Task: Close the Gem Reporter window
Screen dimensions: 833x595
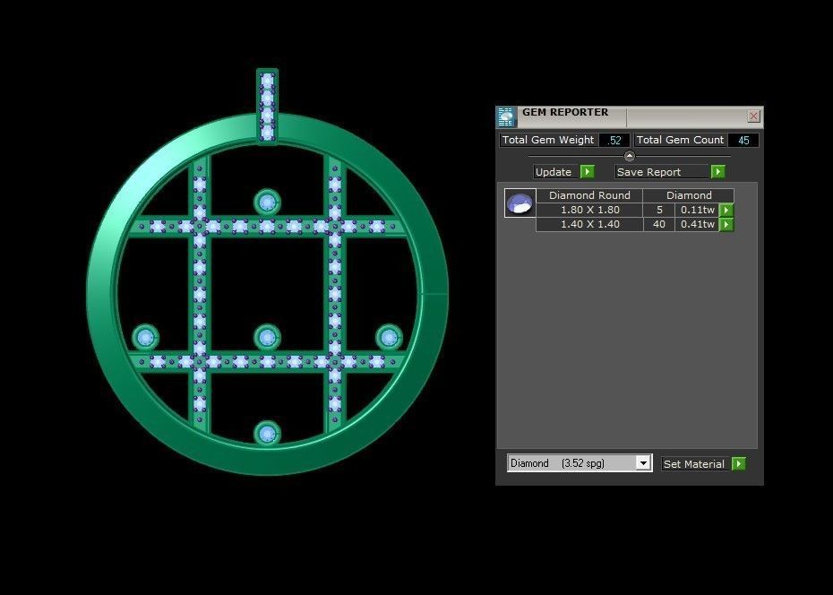Action: [753, 116]
